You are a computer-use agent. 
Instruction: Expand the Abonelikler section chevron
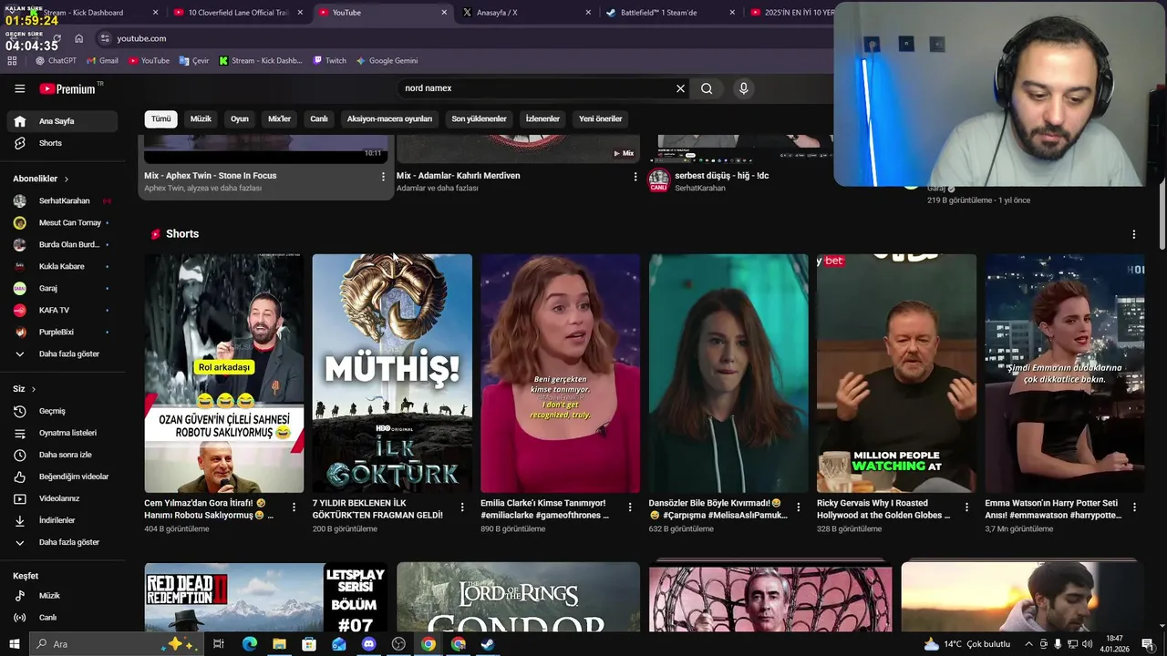pyautogui.click(x=67, y=179)
